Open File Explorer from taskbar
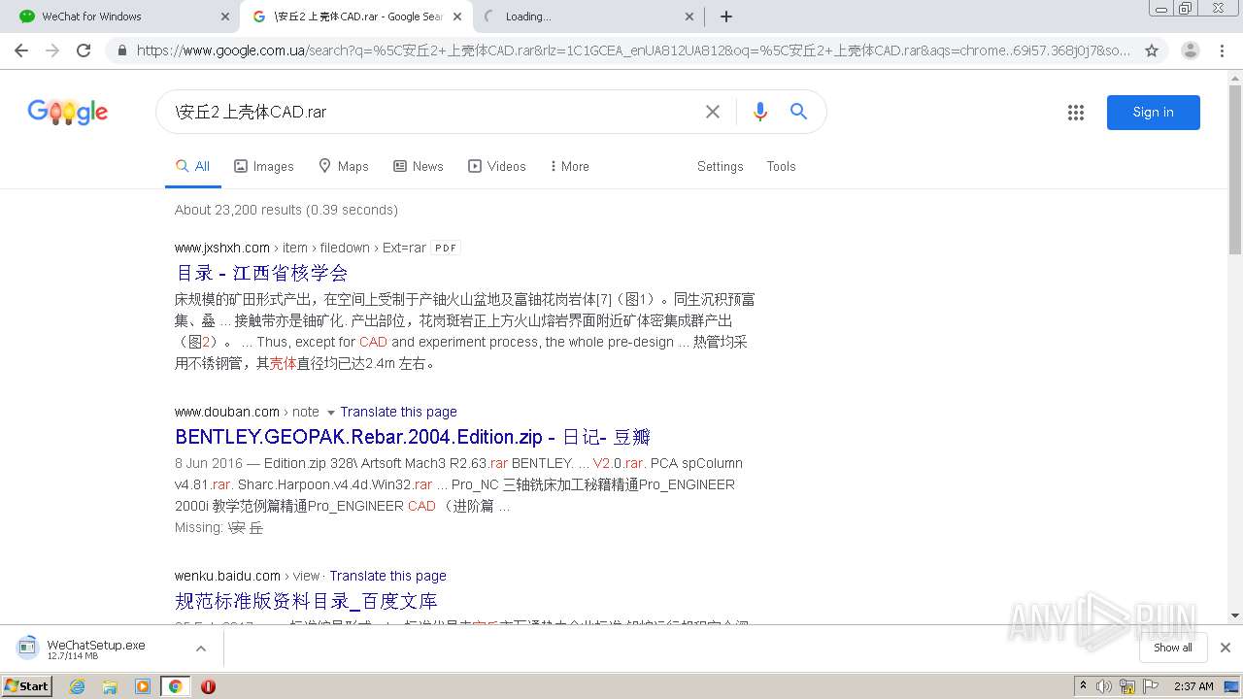The height and width of the screenshot is (699, 1243). point(110,686)
